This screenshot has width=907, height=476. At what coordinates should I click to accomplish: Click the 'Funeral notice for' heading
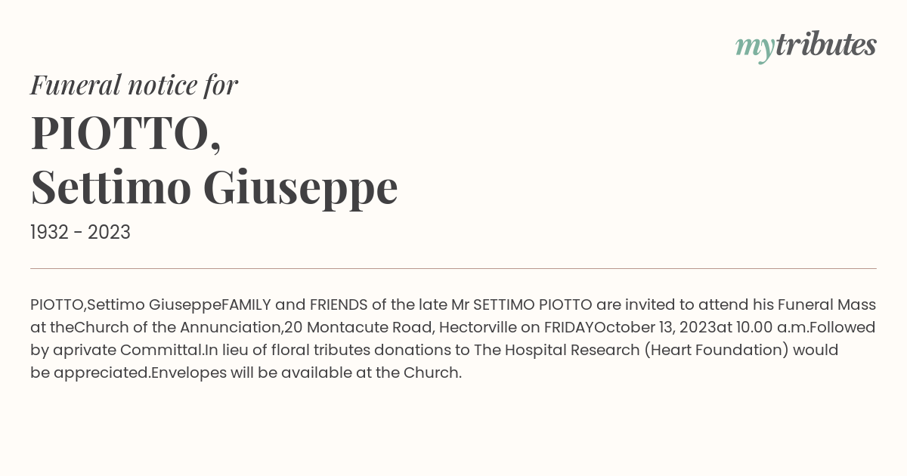(134, 85)
